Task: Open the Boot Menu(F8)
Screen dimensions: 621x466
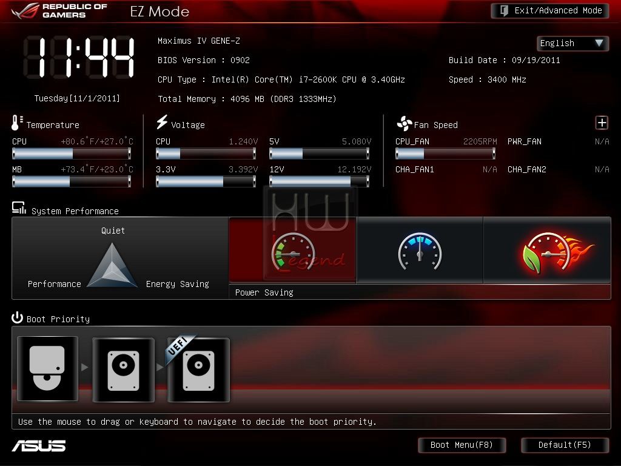Action: click(x=462, y=445)
